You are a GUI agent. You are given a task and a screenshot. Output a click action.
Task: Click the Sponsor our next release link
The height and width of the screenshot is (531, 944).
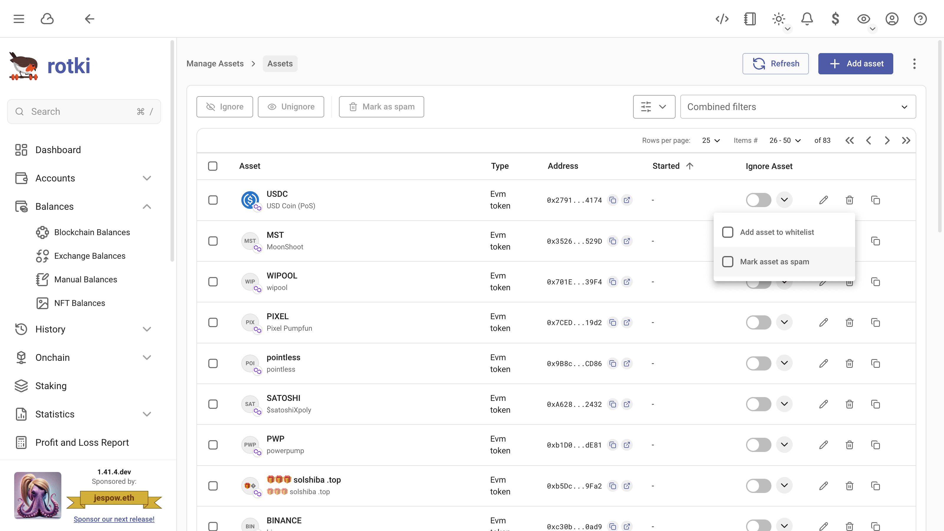114,519
